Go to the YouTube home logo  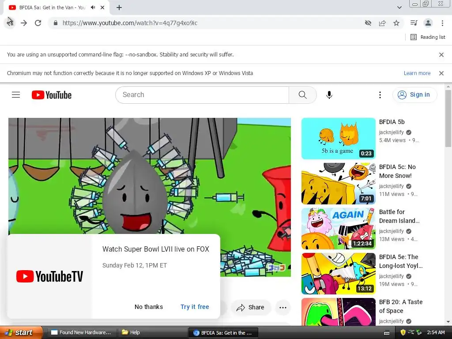tap(52, 95)
